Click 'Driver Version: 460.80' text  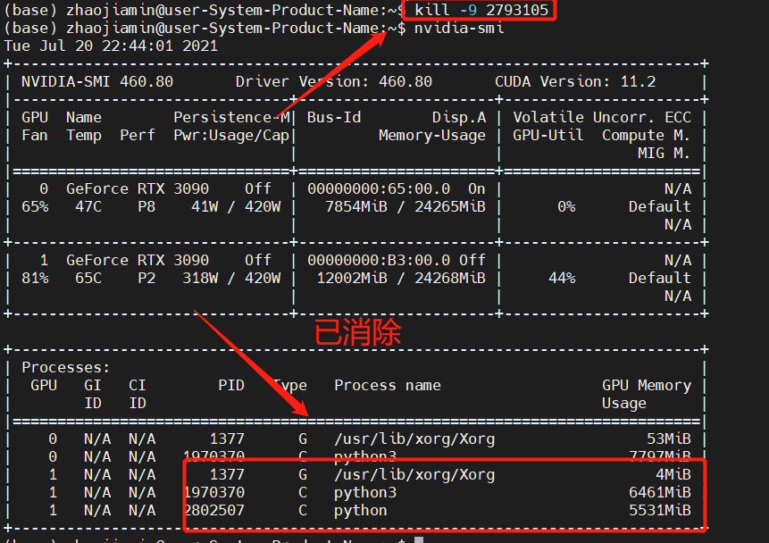[333, 81]
